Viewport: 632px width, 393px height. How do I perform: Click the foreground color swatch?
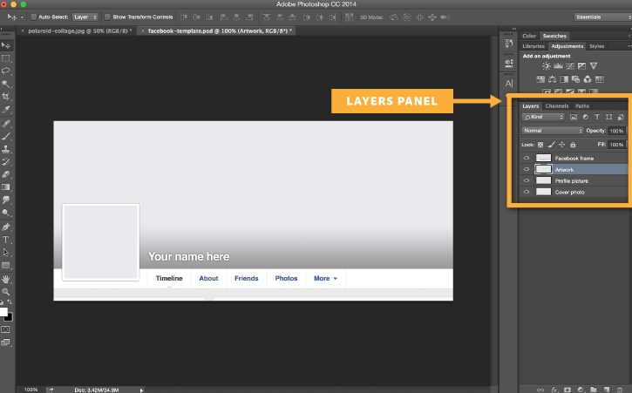coord(3,311)
